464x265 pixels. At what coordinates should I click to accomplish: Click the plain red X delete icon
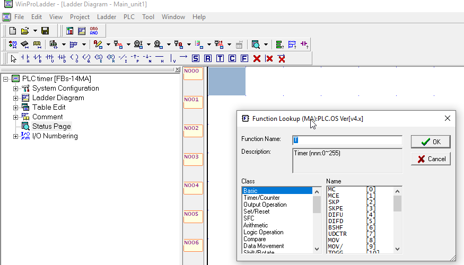click(257, 58)
